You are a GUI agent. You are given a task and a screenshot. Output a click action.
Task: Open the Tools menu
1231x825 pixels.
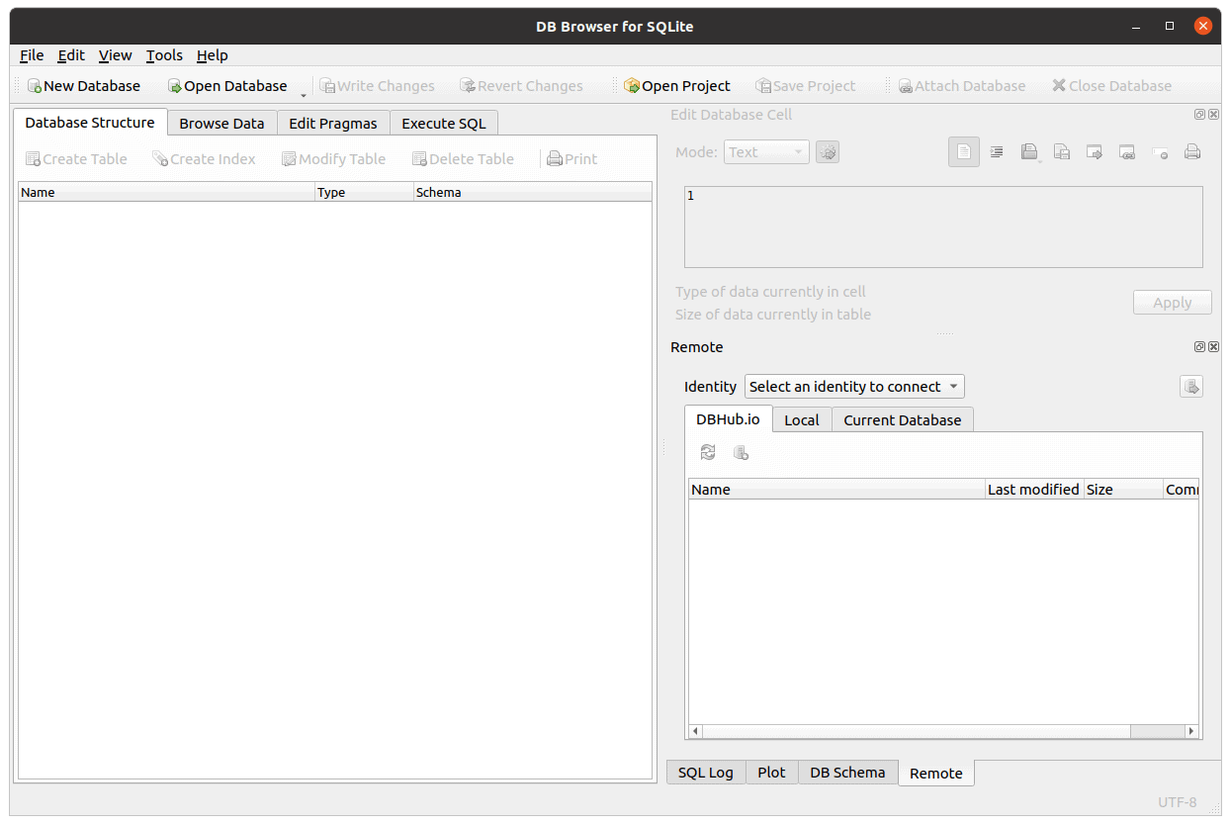click(163, 55)
